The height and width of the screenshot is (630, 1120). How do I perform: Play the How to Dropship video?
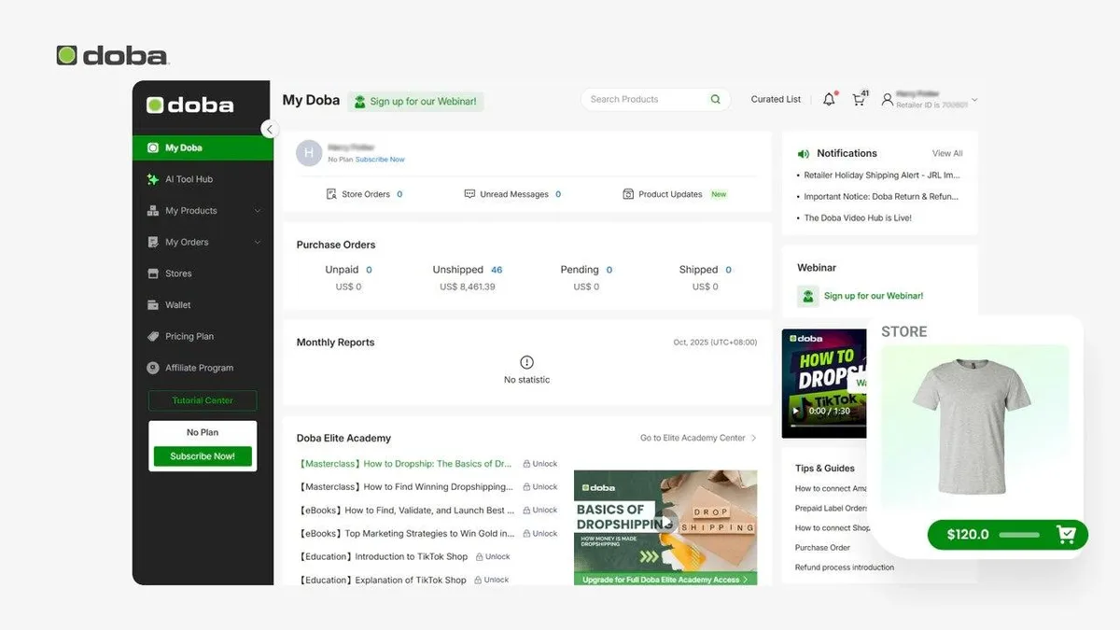tap(796, 411)
